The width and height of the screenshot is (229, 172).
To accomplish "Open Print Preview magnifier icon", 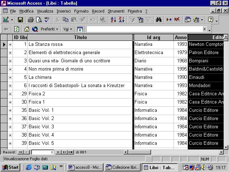I will coord(39,20).
